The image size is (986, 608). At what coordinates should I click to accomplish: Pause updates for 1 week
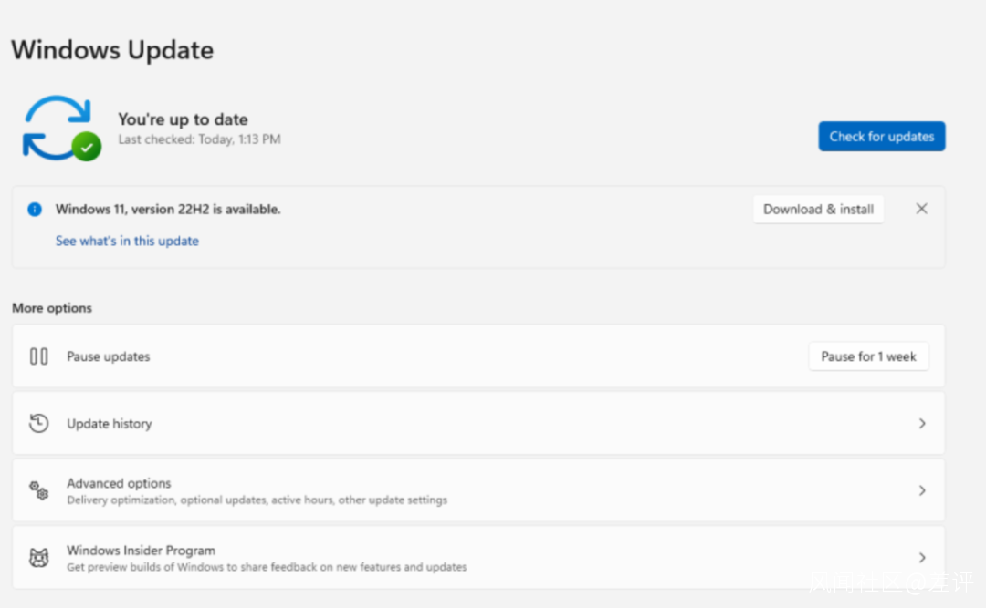tap(868, 356)
